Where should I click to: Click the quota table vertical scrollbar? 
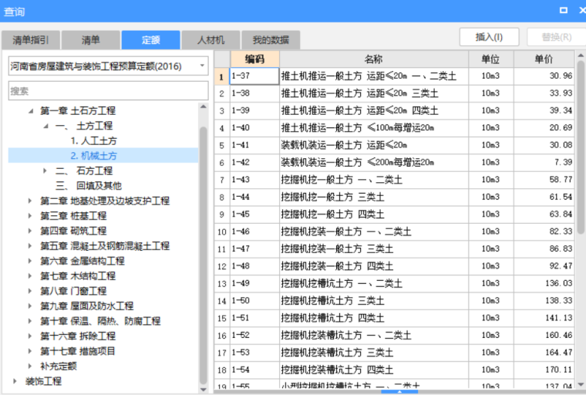tap(581, 154)
